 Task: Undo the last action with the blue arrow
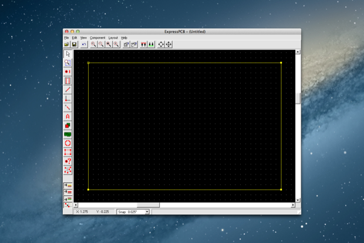84,44
